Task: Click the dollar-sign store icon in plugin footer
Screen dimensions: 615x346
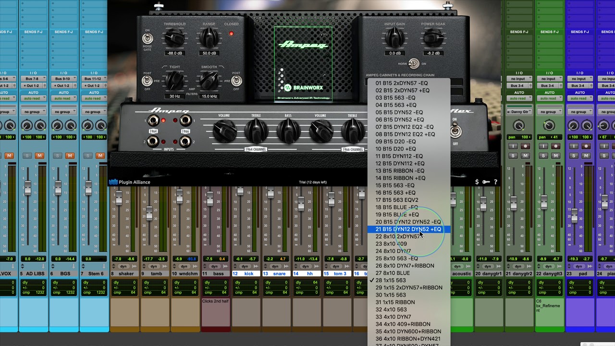Action: [477, 182]
